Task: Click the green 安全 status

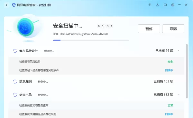Action: pyautogui.click(x=170, y=62)
